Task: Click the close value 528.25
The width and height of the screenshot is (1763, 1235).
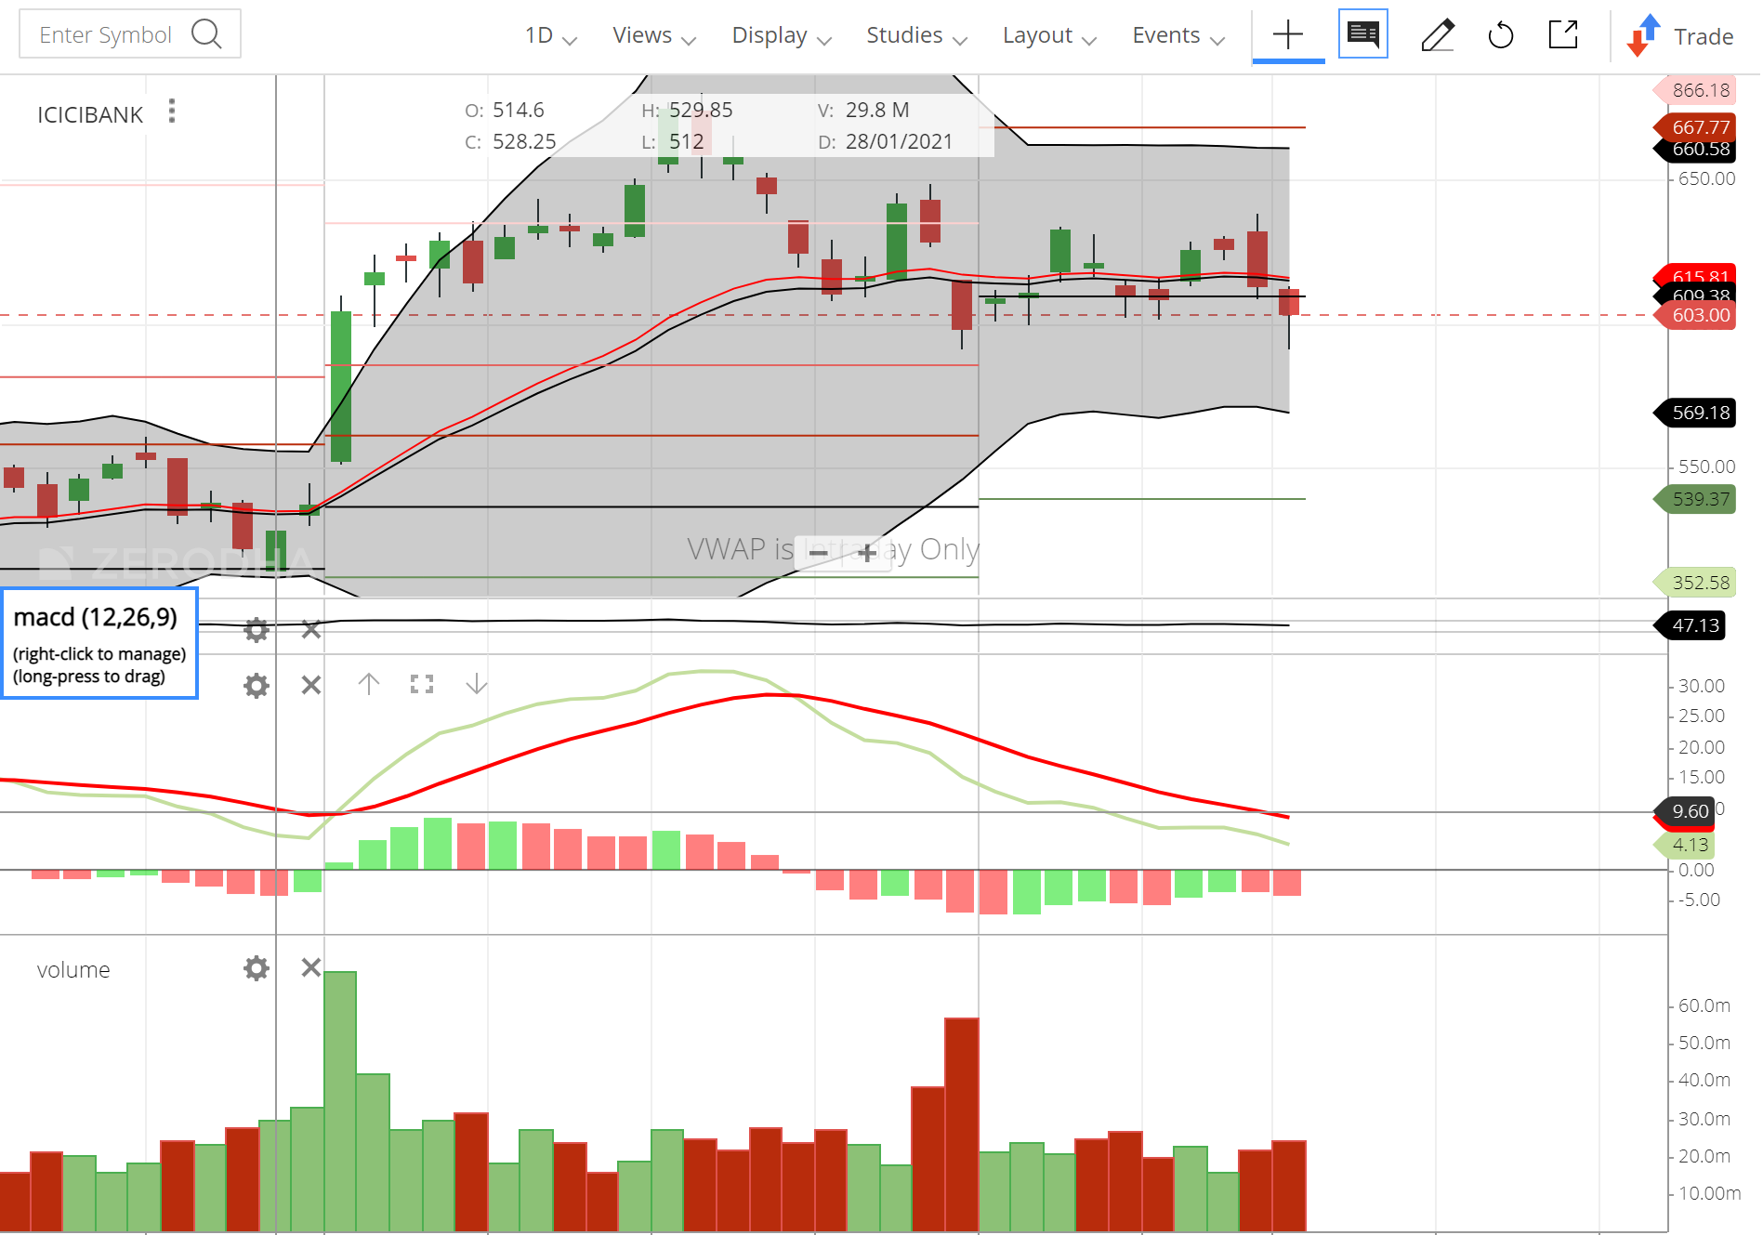Action: pos(524,141)
